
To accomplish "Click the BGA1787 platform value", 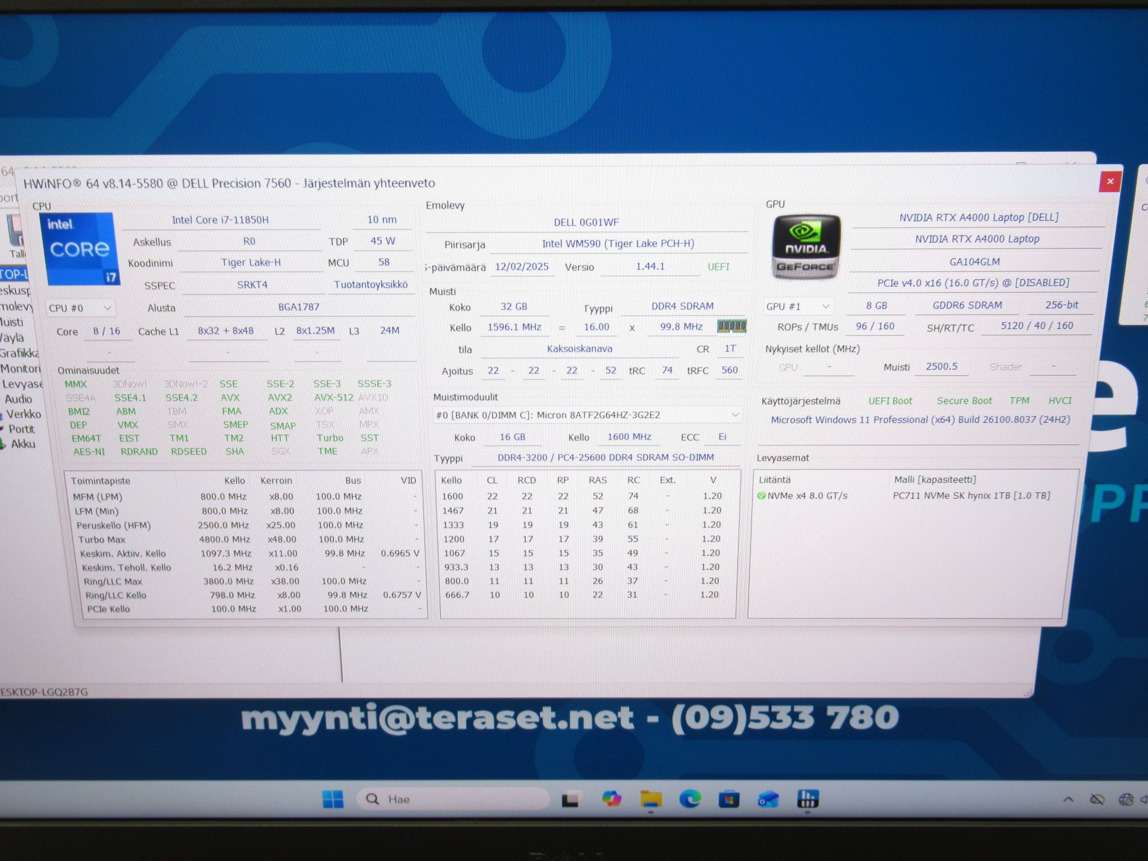I will click(299, 307).
